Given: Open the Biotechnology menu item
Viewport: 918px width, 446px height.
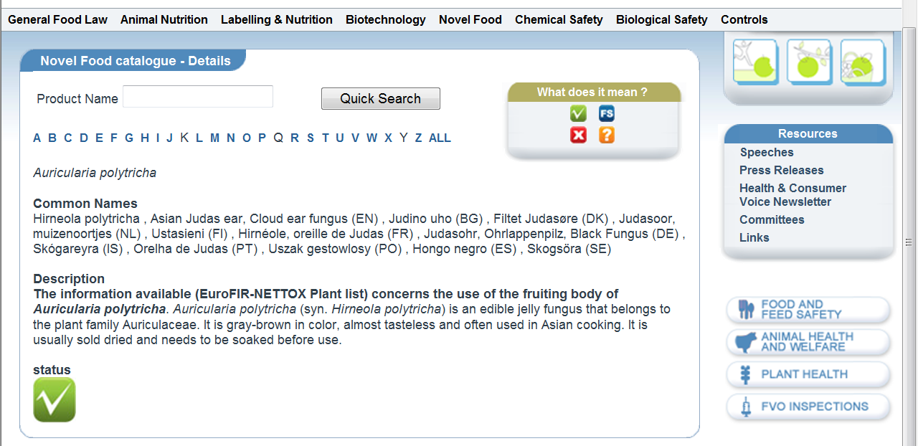Looking at the screenshot, I should [386, 19].
